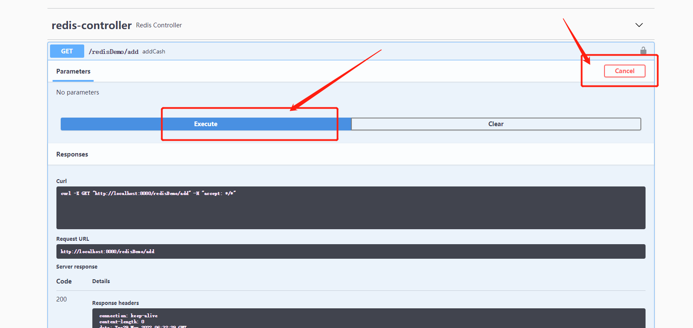Click the Request URL label
This screenshot has height=328, width=693.
73,239
